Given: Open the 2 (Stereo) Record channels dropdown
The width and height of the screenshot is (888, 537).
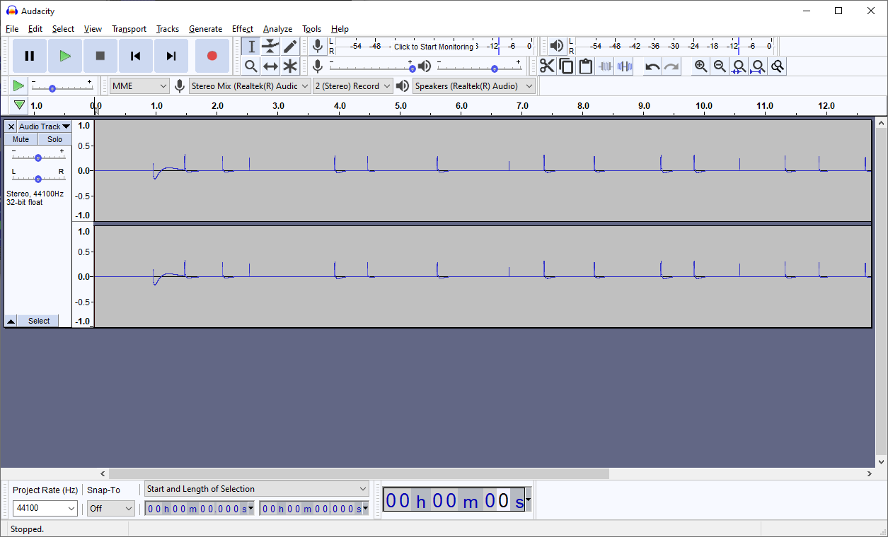Looking at the screenshot, I should pos(352,85).
